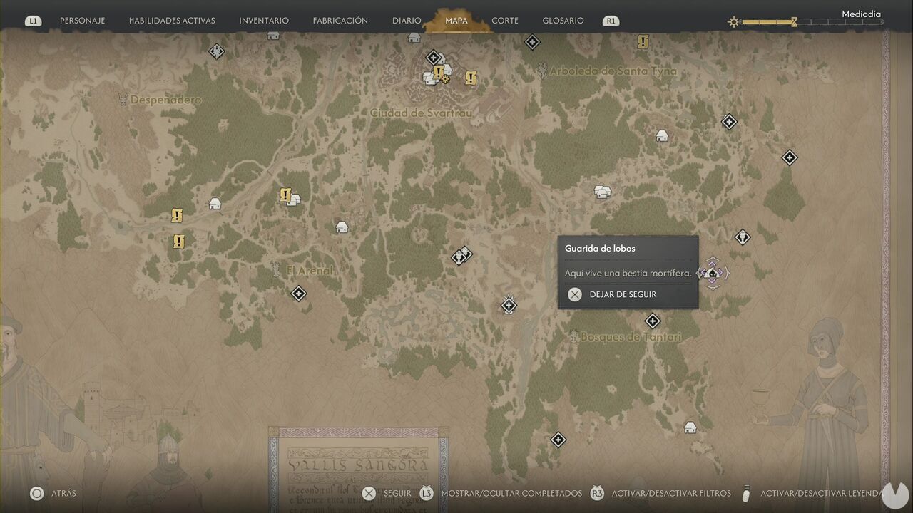Viewport: 913px width, 513px height.
Task: Select the diamond marker above Bosques de Tantari label
Action: click(652, 321)
